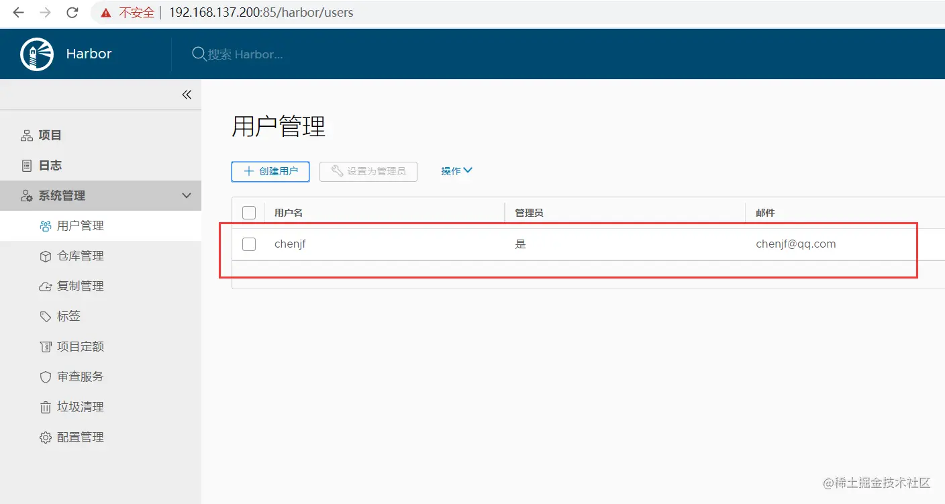Click the 仓库管理 cube icon
945x504 pixels.
click(46, 256)
